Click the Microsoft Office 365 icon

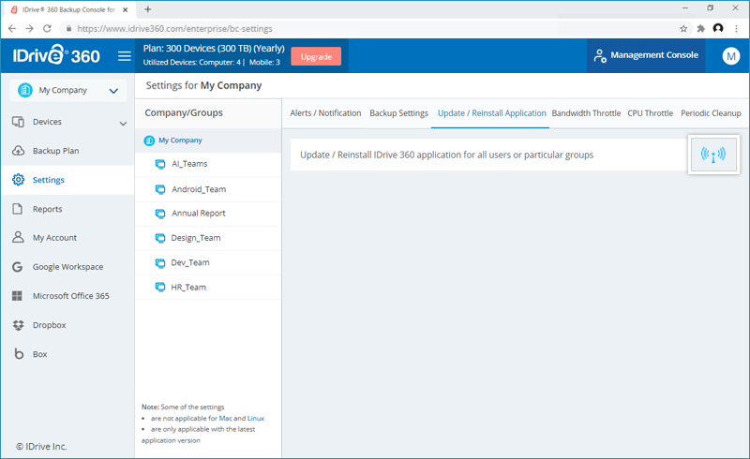click(x=18, y=296)
